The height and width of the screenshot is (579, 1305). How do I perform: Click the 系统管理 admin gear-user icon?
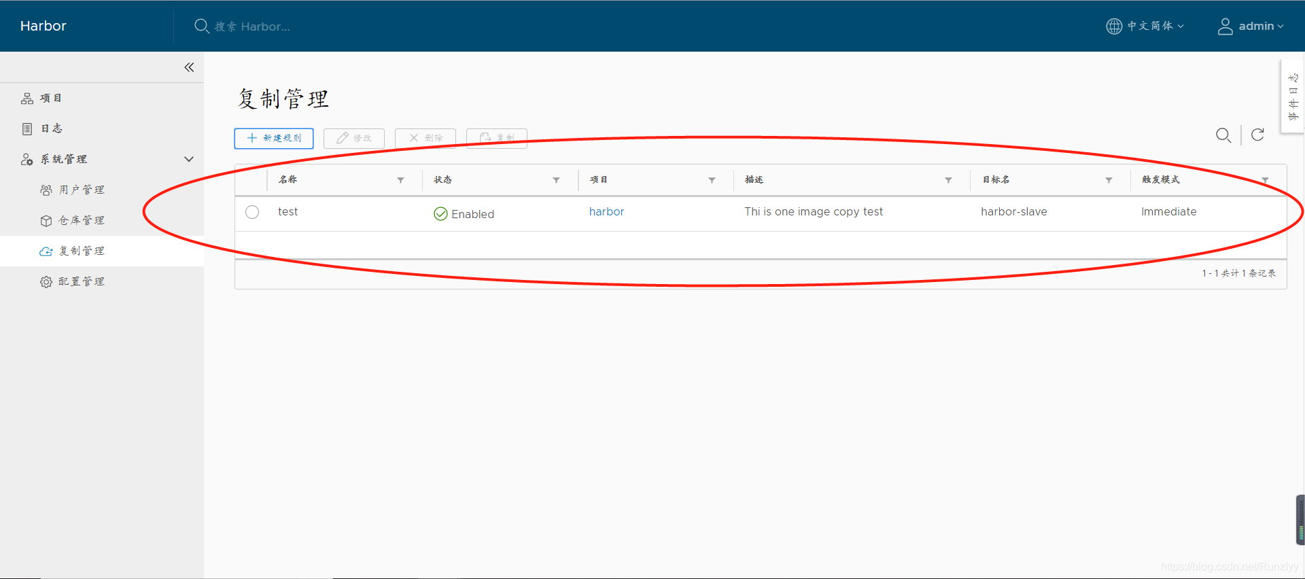point(27,159)
